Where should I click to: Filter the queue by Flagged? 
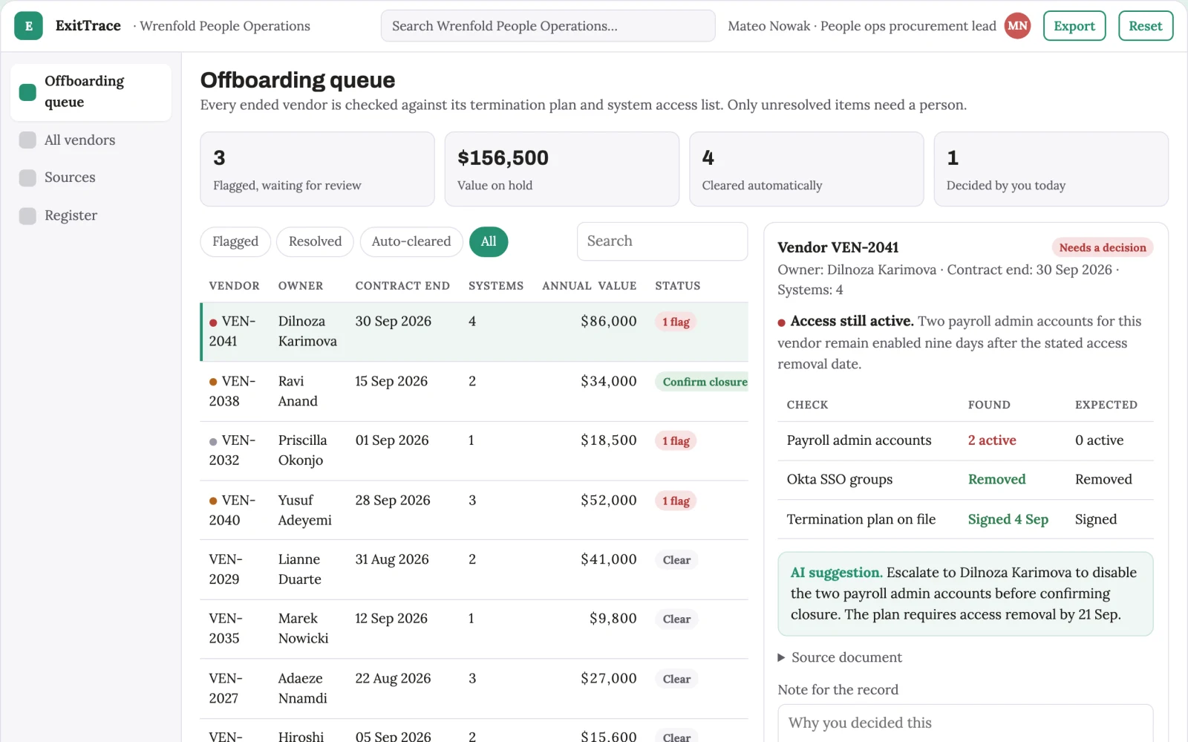(235, 241)
